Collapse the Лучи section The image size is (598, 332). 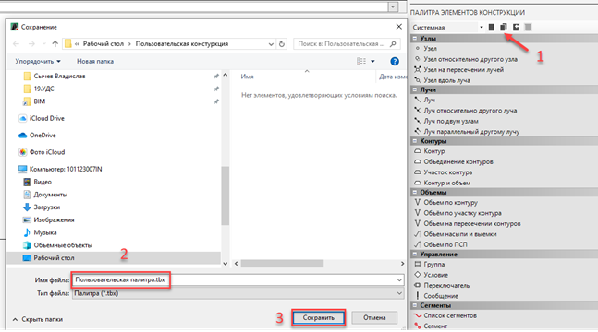tap(415, 89)
